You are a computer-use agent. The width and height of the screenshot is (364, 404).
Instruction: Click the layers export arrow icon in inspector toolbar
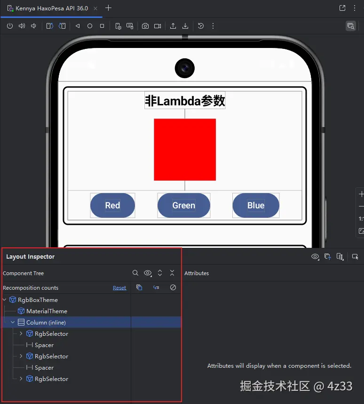(x=328, y=257)
